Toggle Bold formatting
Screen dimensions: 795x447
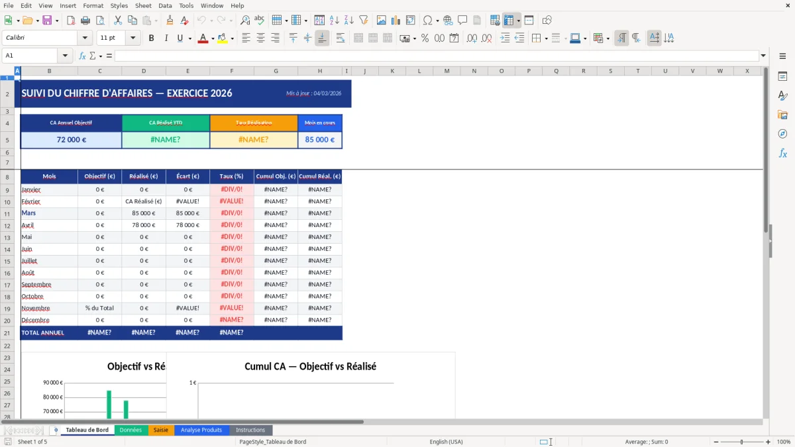click(152, 38)
